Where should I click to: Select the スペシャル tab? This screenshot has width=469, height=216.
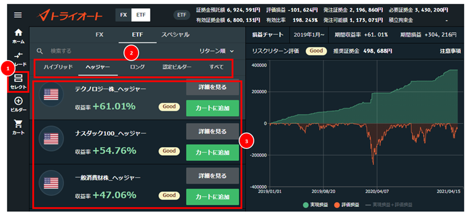point(175,34)
